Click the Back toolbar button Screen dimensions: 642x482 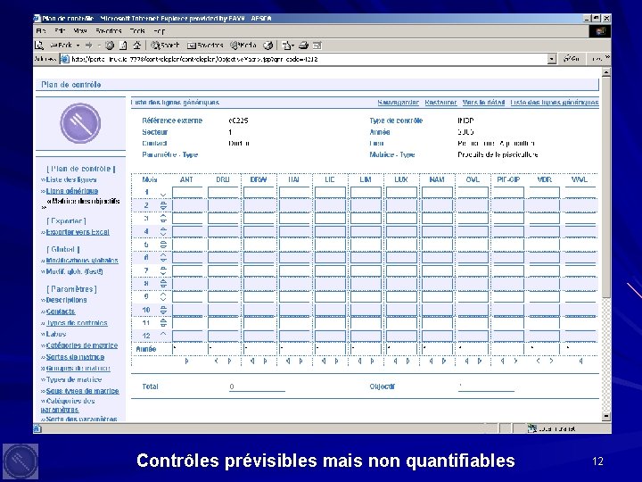[x=61, y=46]
